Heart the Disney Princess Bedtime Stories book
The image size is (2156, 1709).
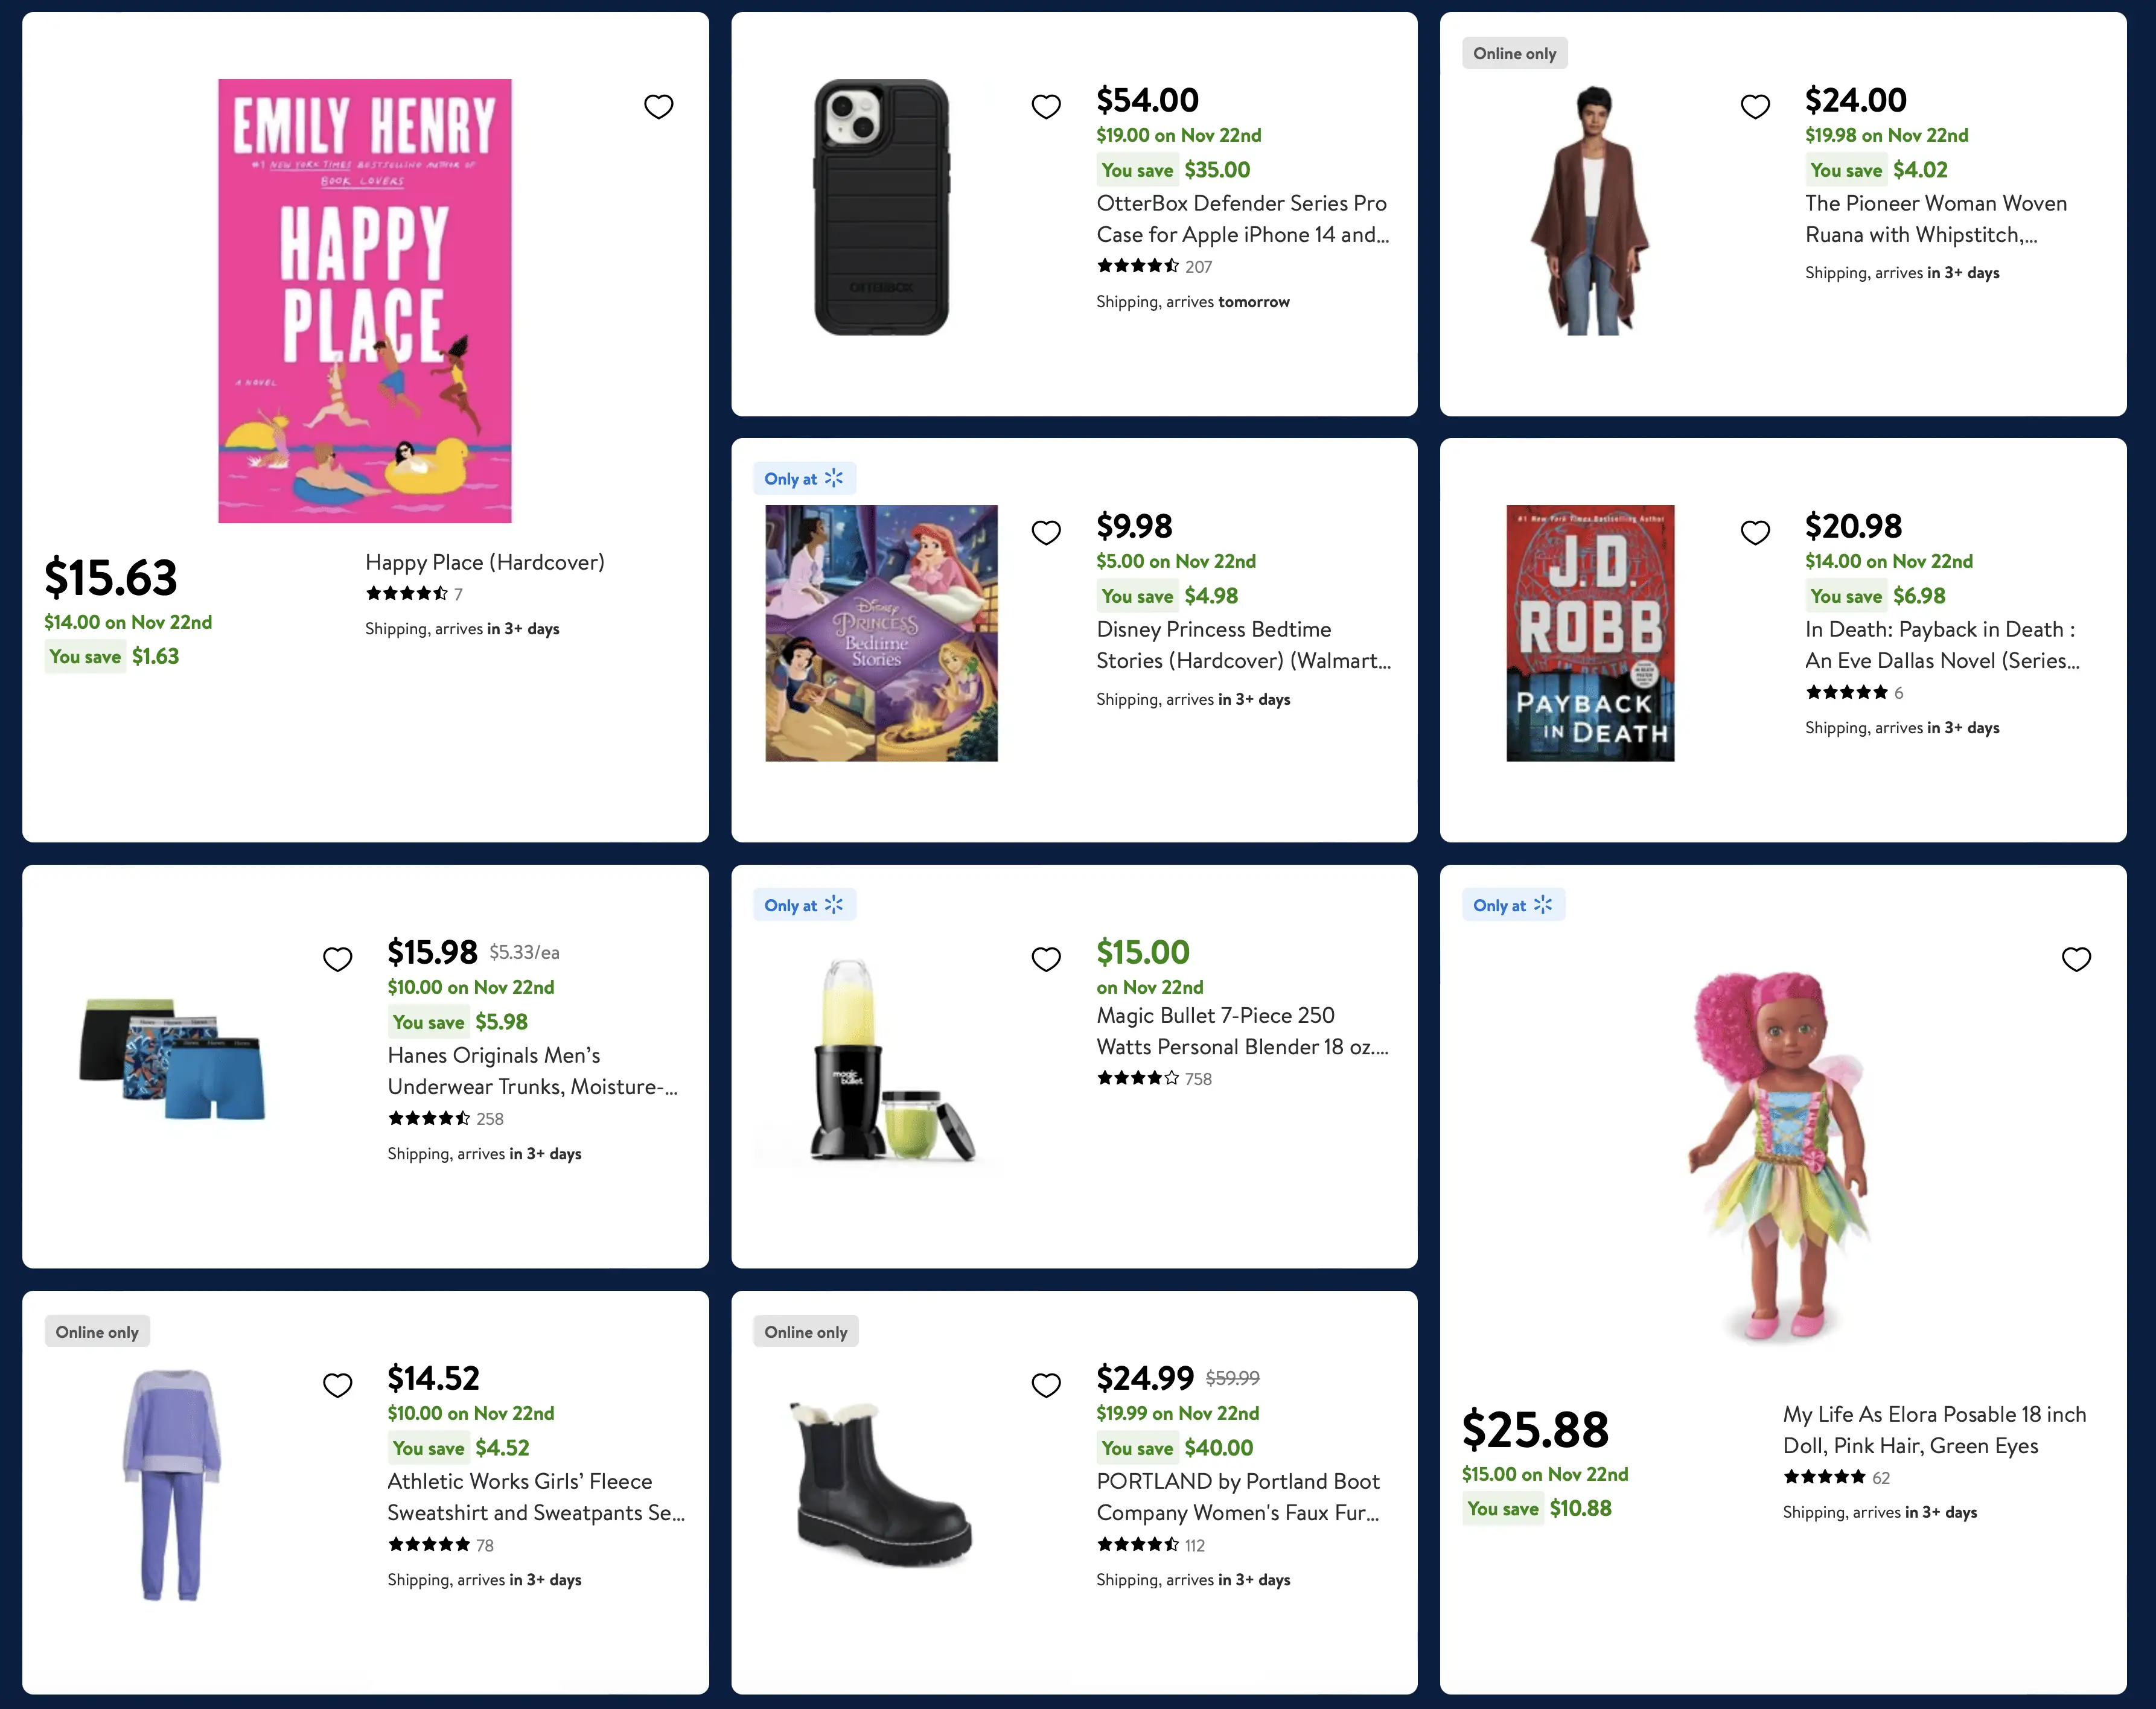pyautogui.click(x=1046, y=532)
